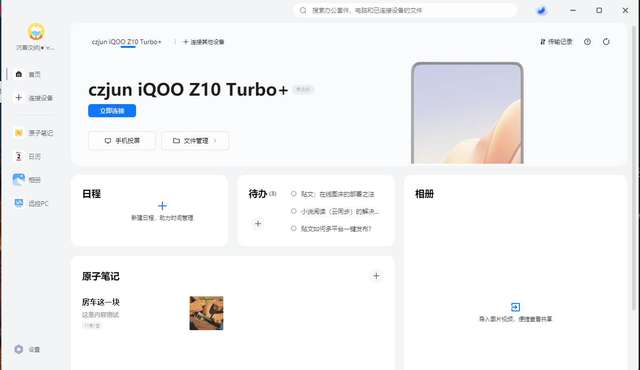The height and width of the screenshot is (370, 640).
Task: Expand 文件管理 file management
Action: pyautogui.click(x=195, y=141)
